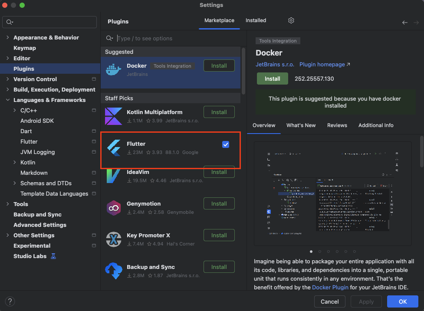
Task: Click the Flutter plugin logo icon
Action: (114, 148)
